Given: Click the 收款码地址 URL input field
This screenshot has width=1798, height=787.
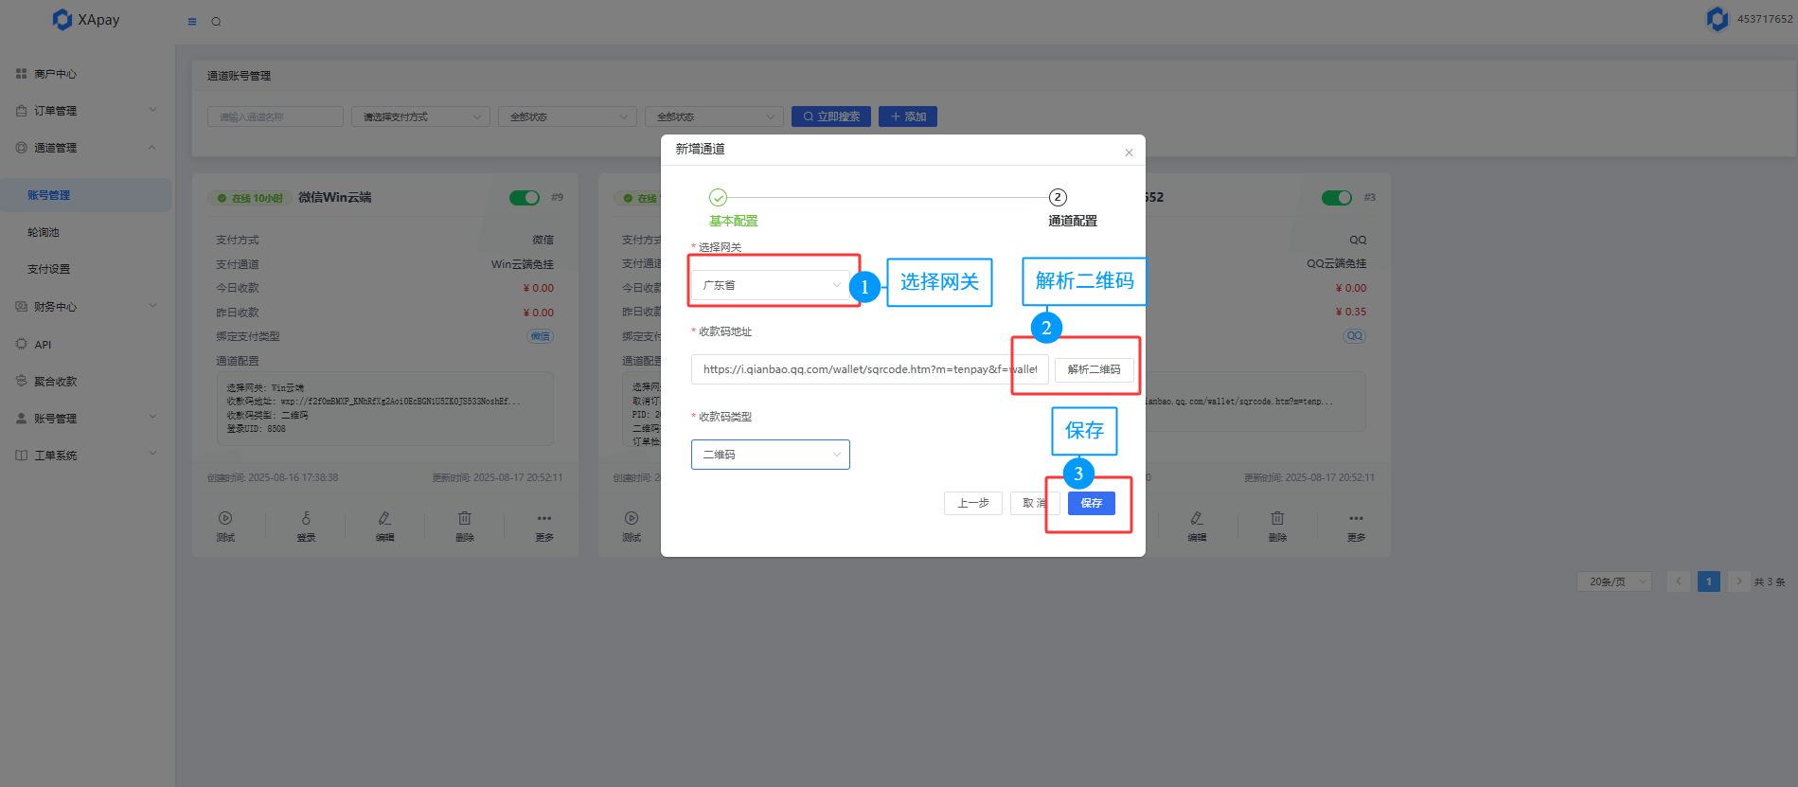Looking at the screenshot, I should 868,369.
